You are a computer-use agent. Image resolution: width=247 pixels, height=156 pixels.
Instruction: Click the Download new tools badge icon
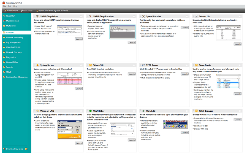26,149
